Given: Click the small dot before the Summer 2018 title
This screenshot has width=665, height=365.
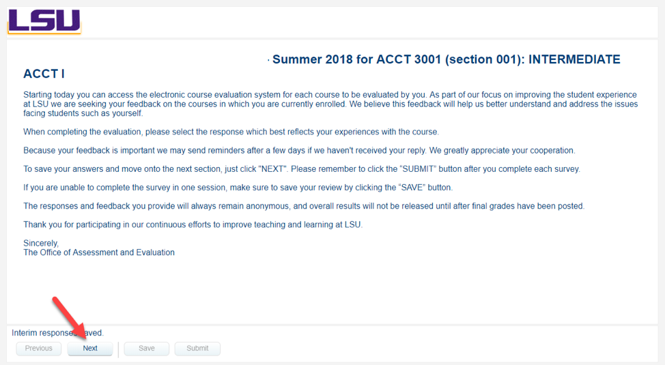Looking at the screenshot, I should pyautogui.click(x=268, y=60).
